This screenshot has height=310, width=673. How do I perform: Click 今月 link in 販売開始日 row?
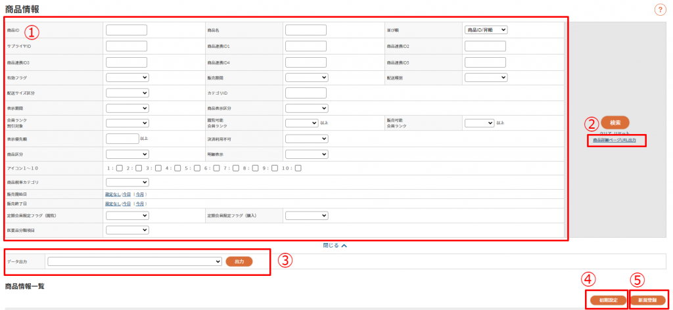point(140,194)
